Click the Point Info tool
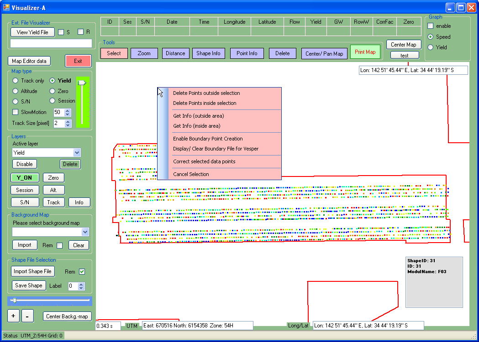479x342 pixels. pyautogui.click(x=247, y=53)
